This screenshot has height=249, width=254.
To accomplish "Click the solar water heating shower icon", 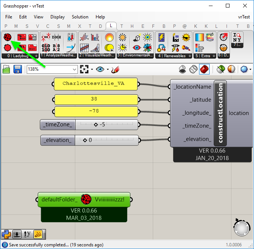I will (161, 48).
